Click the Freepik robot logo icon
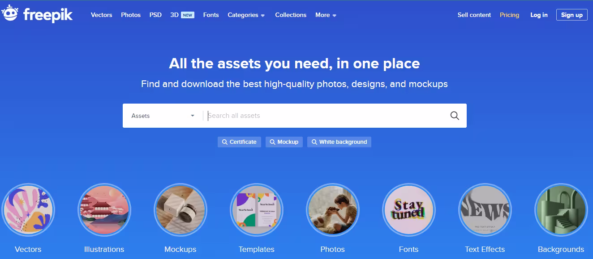Image resolution: width=593 pixels, height=259 pixels. (10, 14)
